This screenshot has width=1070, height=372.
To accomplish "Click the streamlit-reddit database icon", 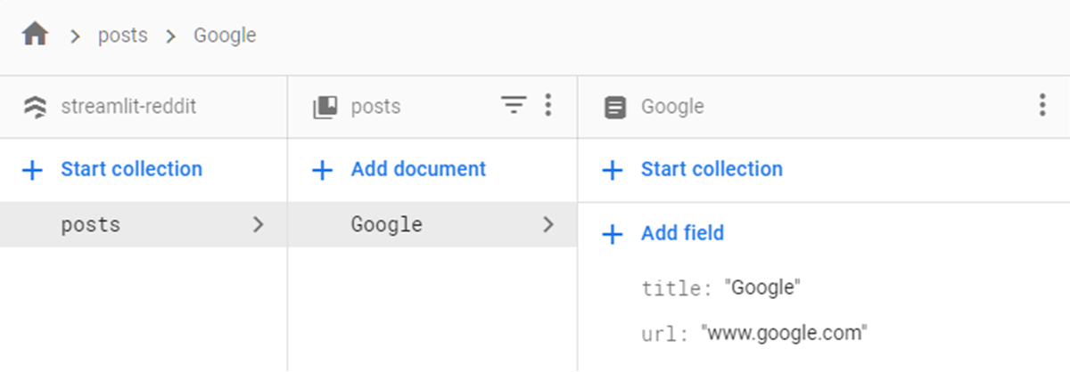I will click(x=35, y=108).
